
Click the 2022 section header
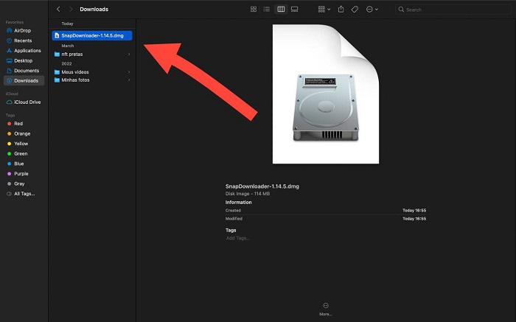66,64
